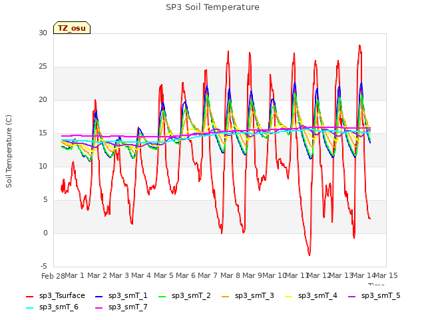Toggle the sp3_smT_3 legend entry

point(248,296)
